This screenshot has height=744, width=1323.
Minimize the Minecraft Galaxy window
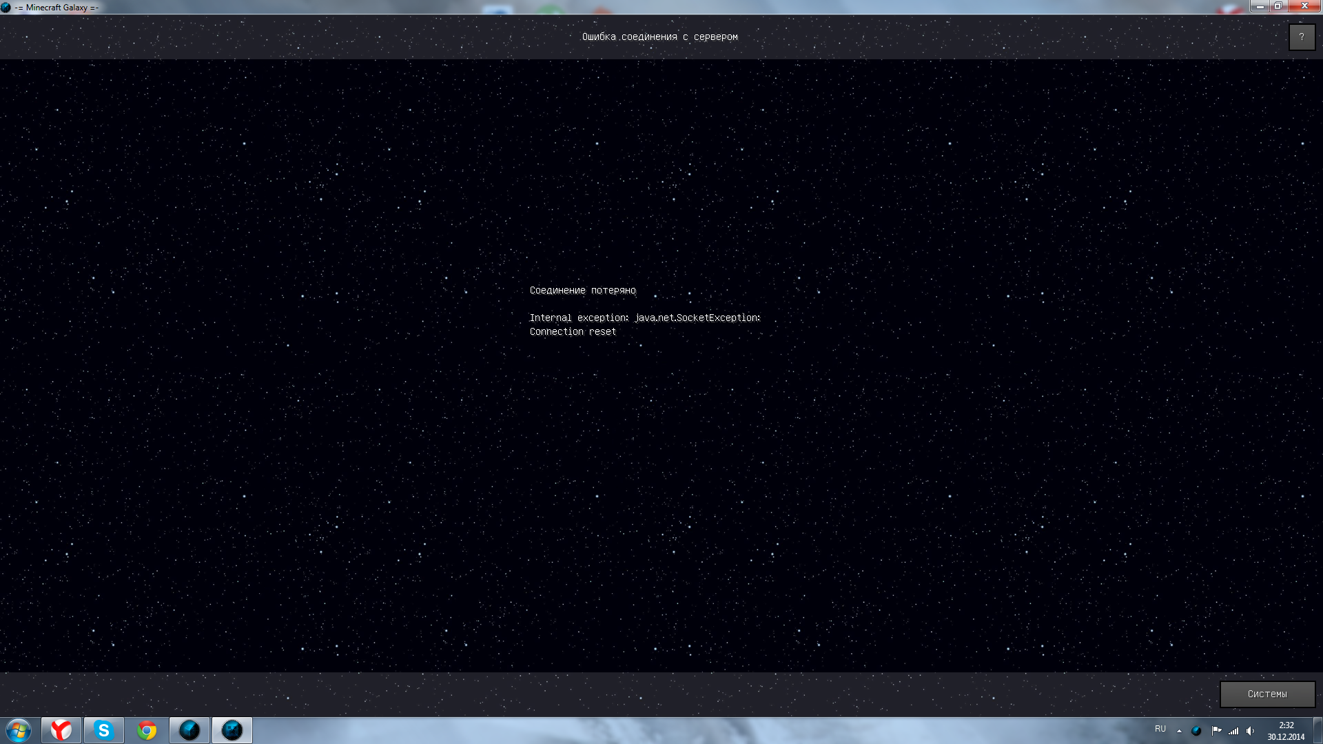[x=1260, y=6]
